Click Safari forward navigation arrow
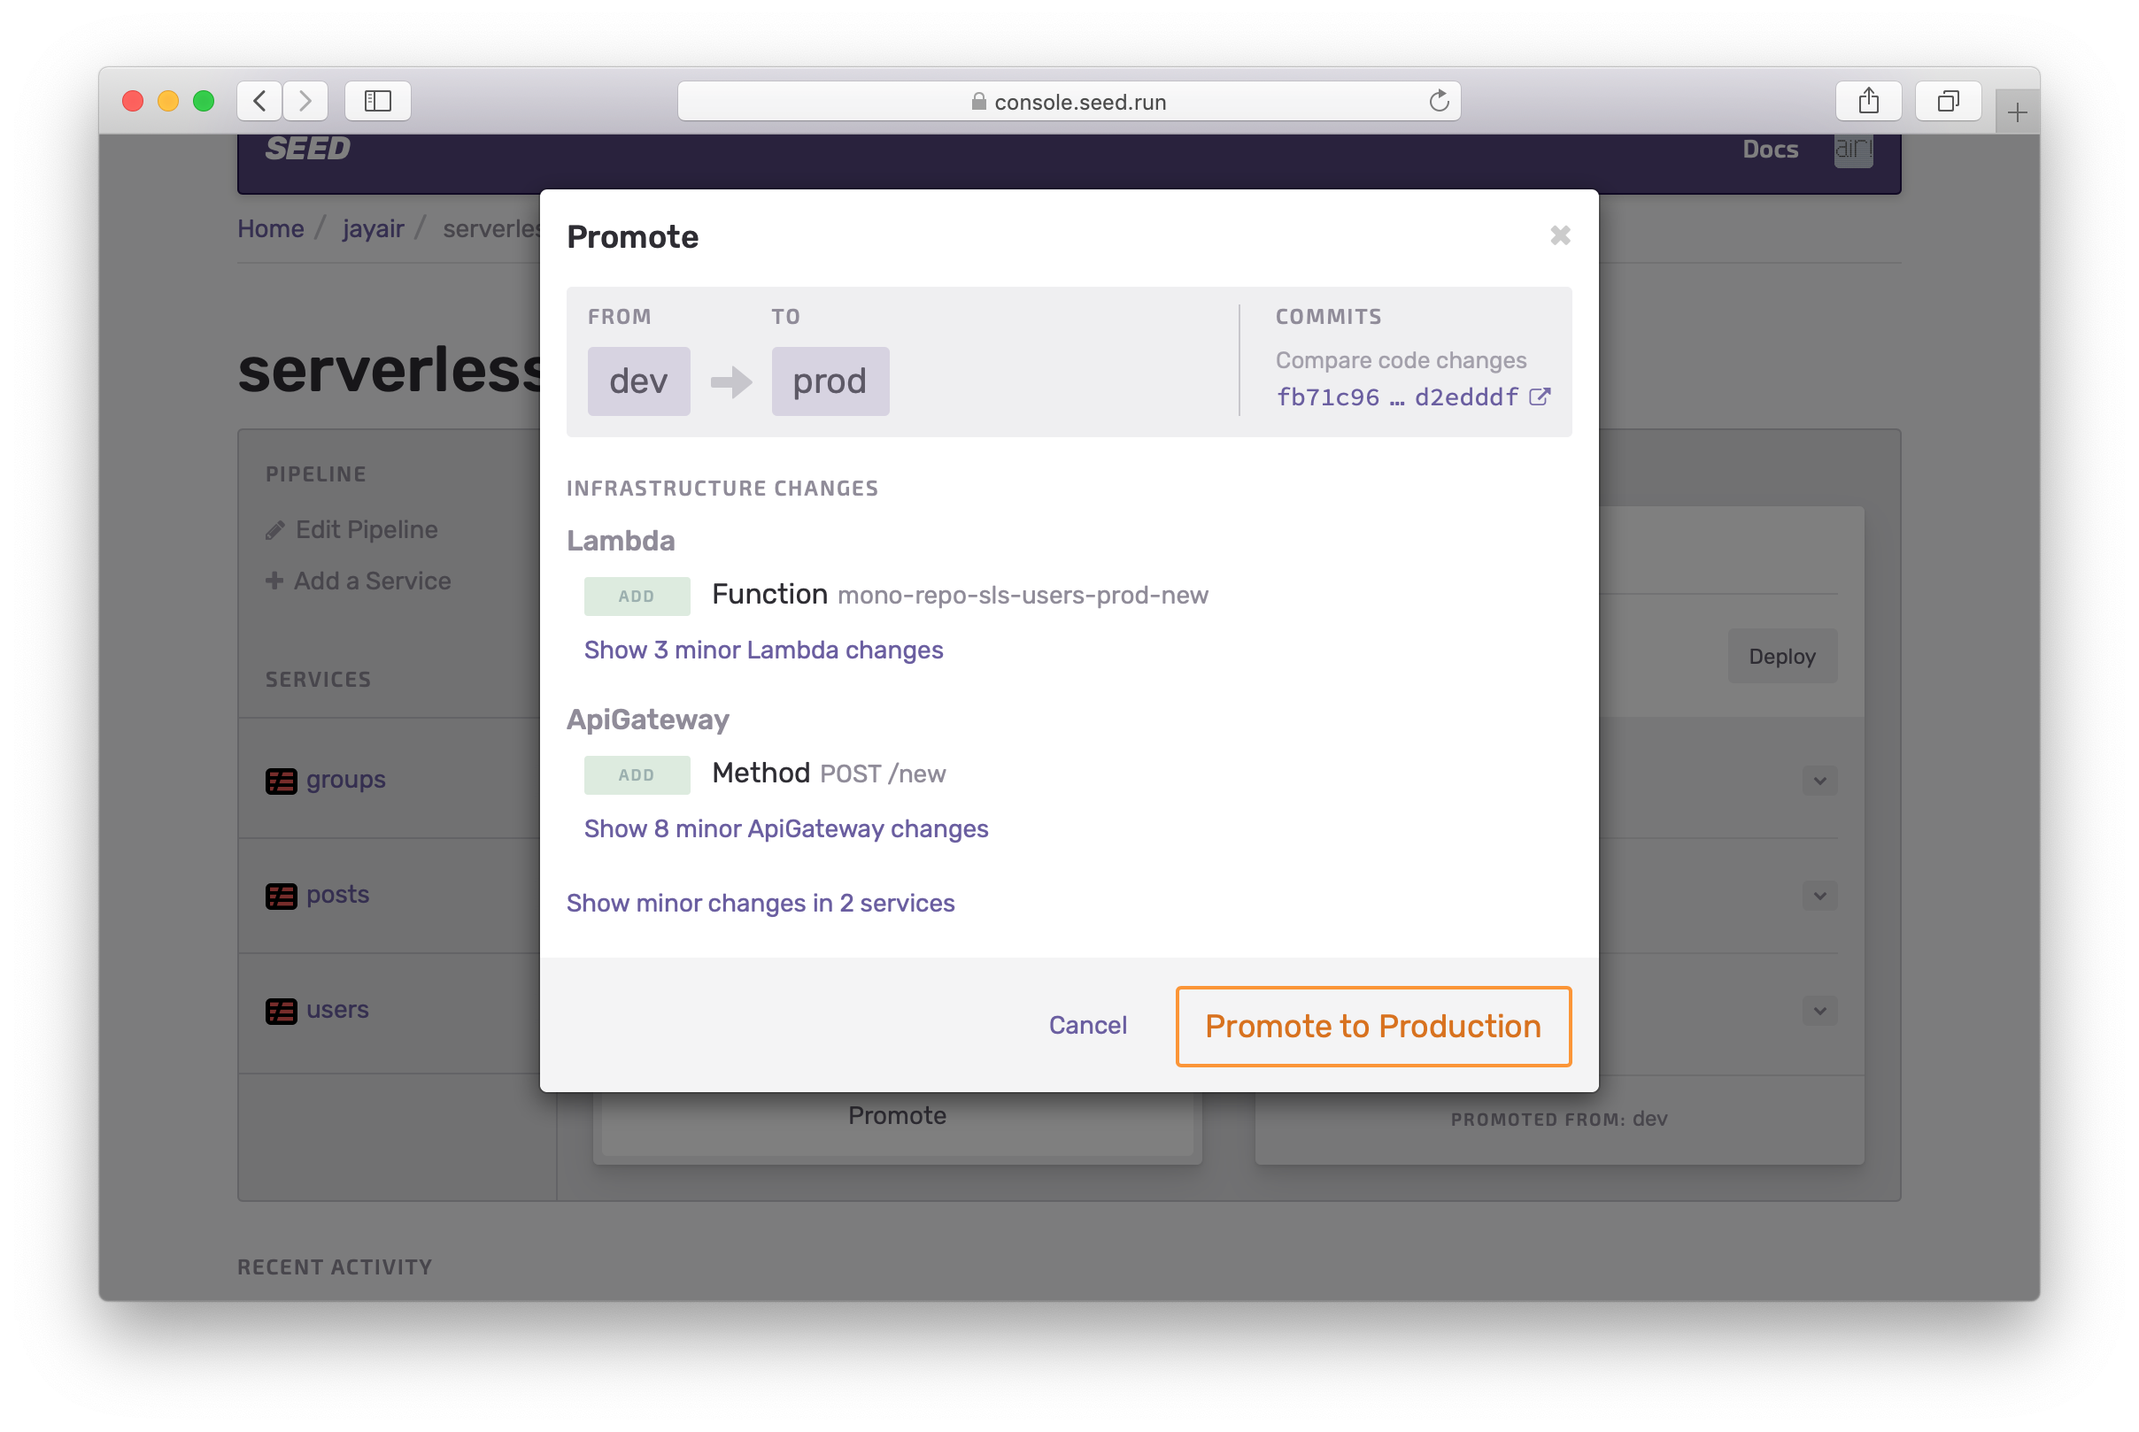The height and width of the screenshot is (1432, 2139). pos(305,101)
